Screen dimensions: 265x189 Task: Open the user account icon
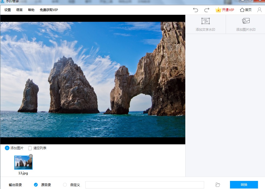point(259,10)
